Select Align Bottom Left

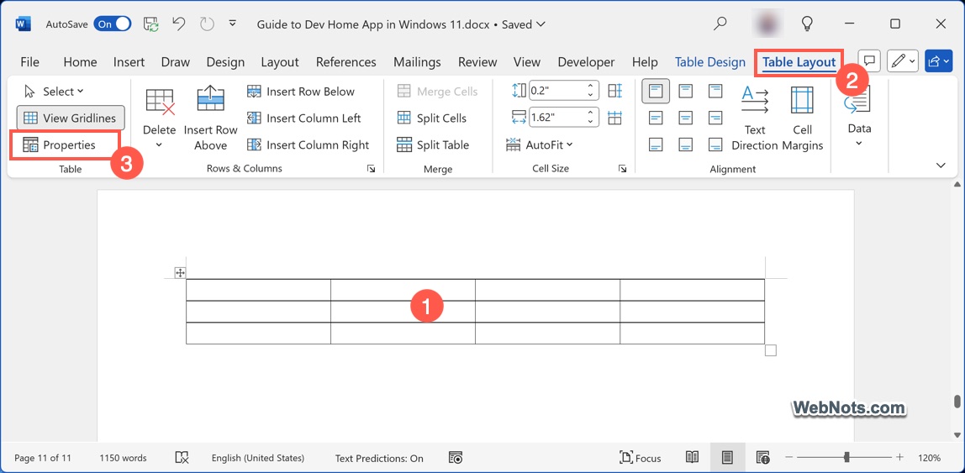(656, 145)
